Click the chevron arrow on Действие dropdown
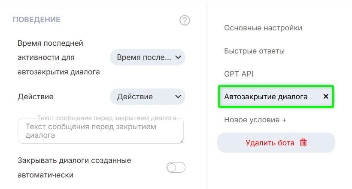This screenshot has width=352, height=189. pyautogui.click(x=178, y=97)
